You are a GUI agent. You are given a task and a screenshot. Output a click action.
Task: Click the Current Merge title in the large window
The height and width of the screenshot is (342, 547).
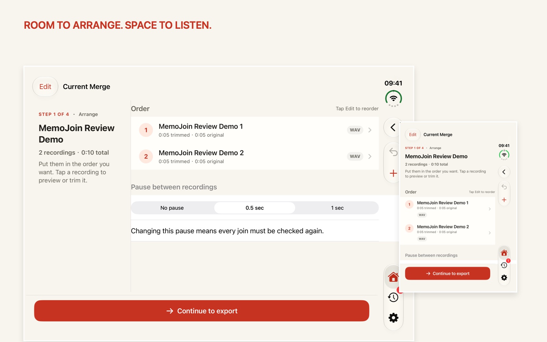[86, 87]
